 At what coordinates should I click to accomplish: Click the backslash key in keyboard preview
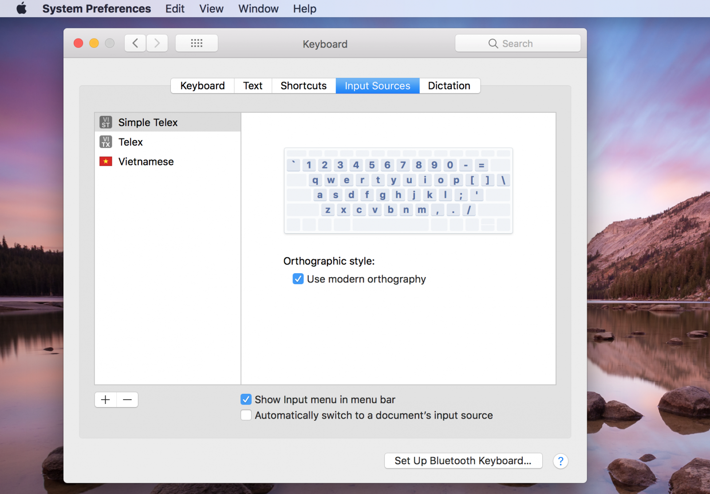503,180
